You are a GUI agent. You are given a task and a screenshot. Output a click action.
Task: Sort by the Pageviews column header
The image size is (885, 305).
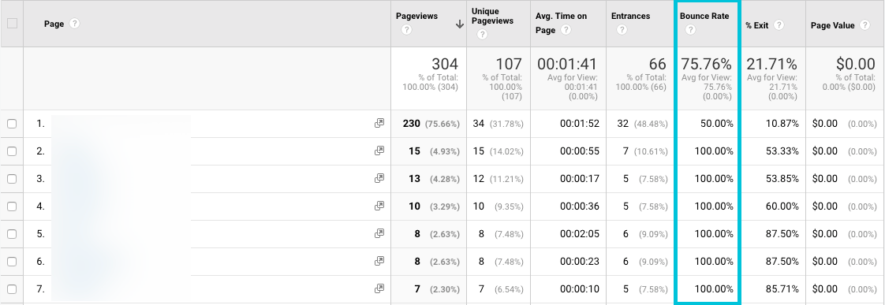(x=416, y=16)
